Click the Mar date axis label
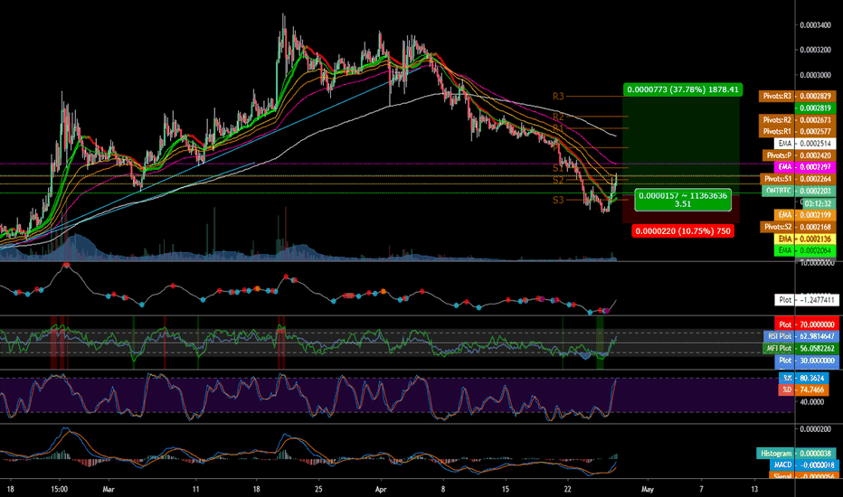 point(109,489)
